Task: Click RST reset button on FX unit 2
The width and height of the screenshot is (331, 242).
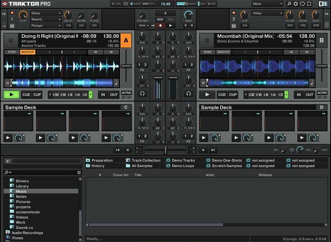Action: tap(290, 25)
